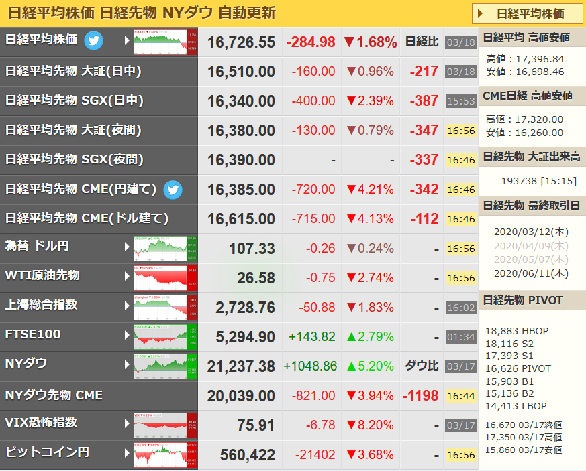Click the percent change ▲2.79%
The height and width of the screenshot is (471, 586).
[x=370, y=337]
